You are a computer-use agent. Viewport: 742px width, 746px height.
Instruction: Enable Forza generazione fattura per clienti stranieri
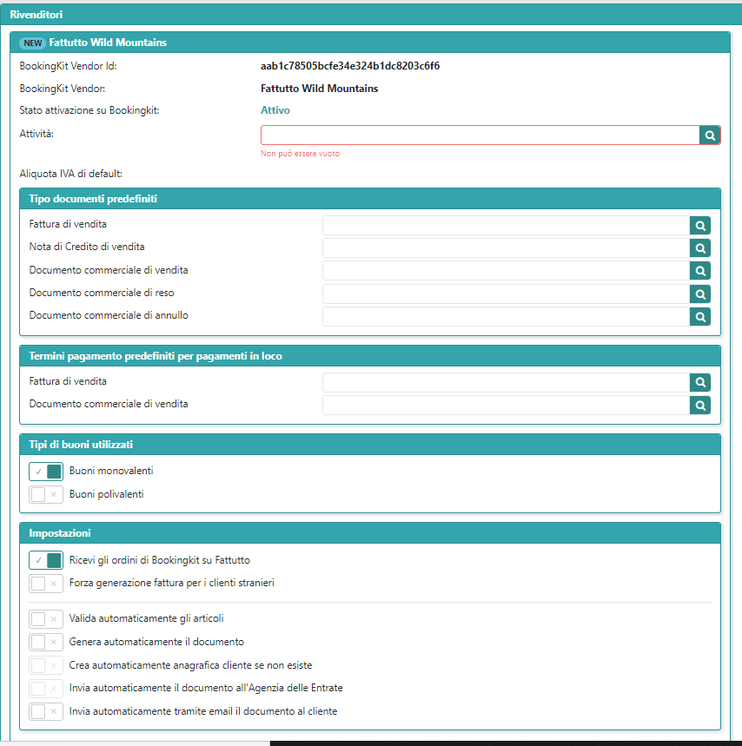(46, 584)
